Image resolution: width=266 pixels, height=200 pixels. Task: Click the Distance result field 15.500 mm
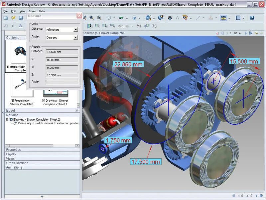click(x=62, y=52)
